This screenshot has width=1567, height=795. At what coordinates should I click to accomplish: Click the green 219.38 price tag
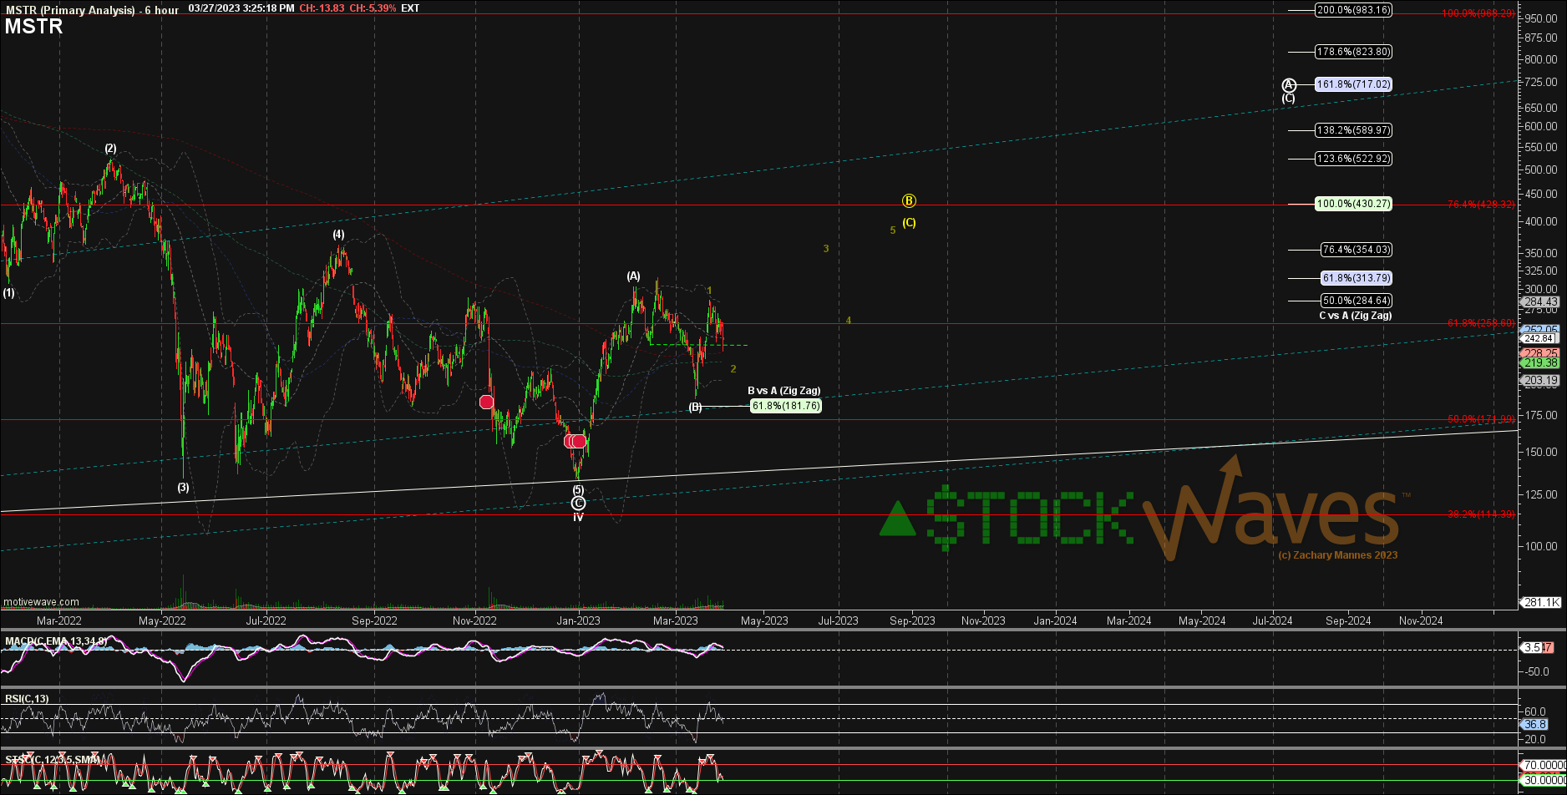tap(1541, 363)
